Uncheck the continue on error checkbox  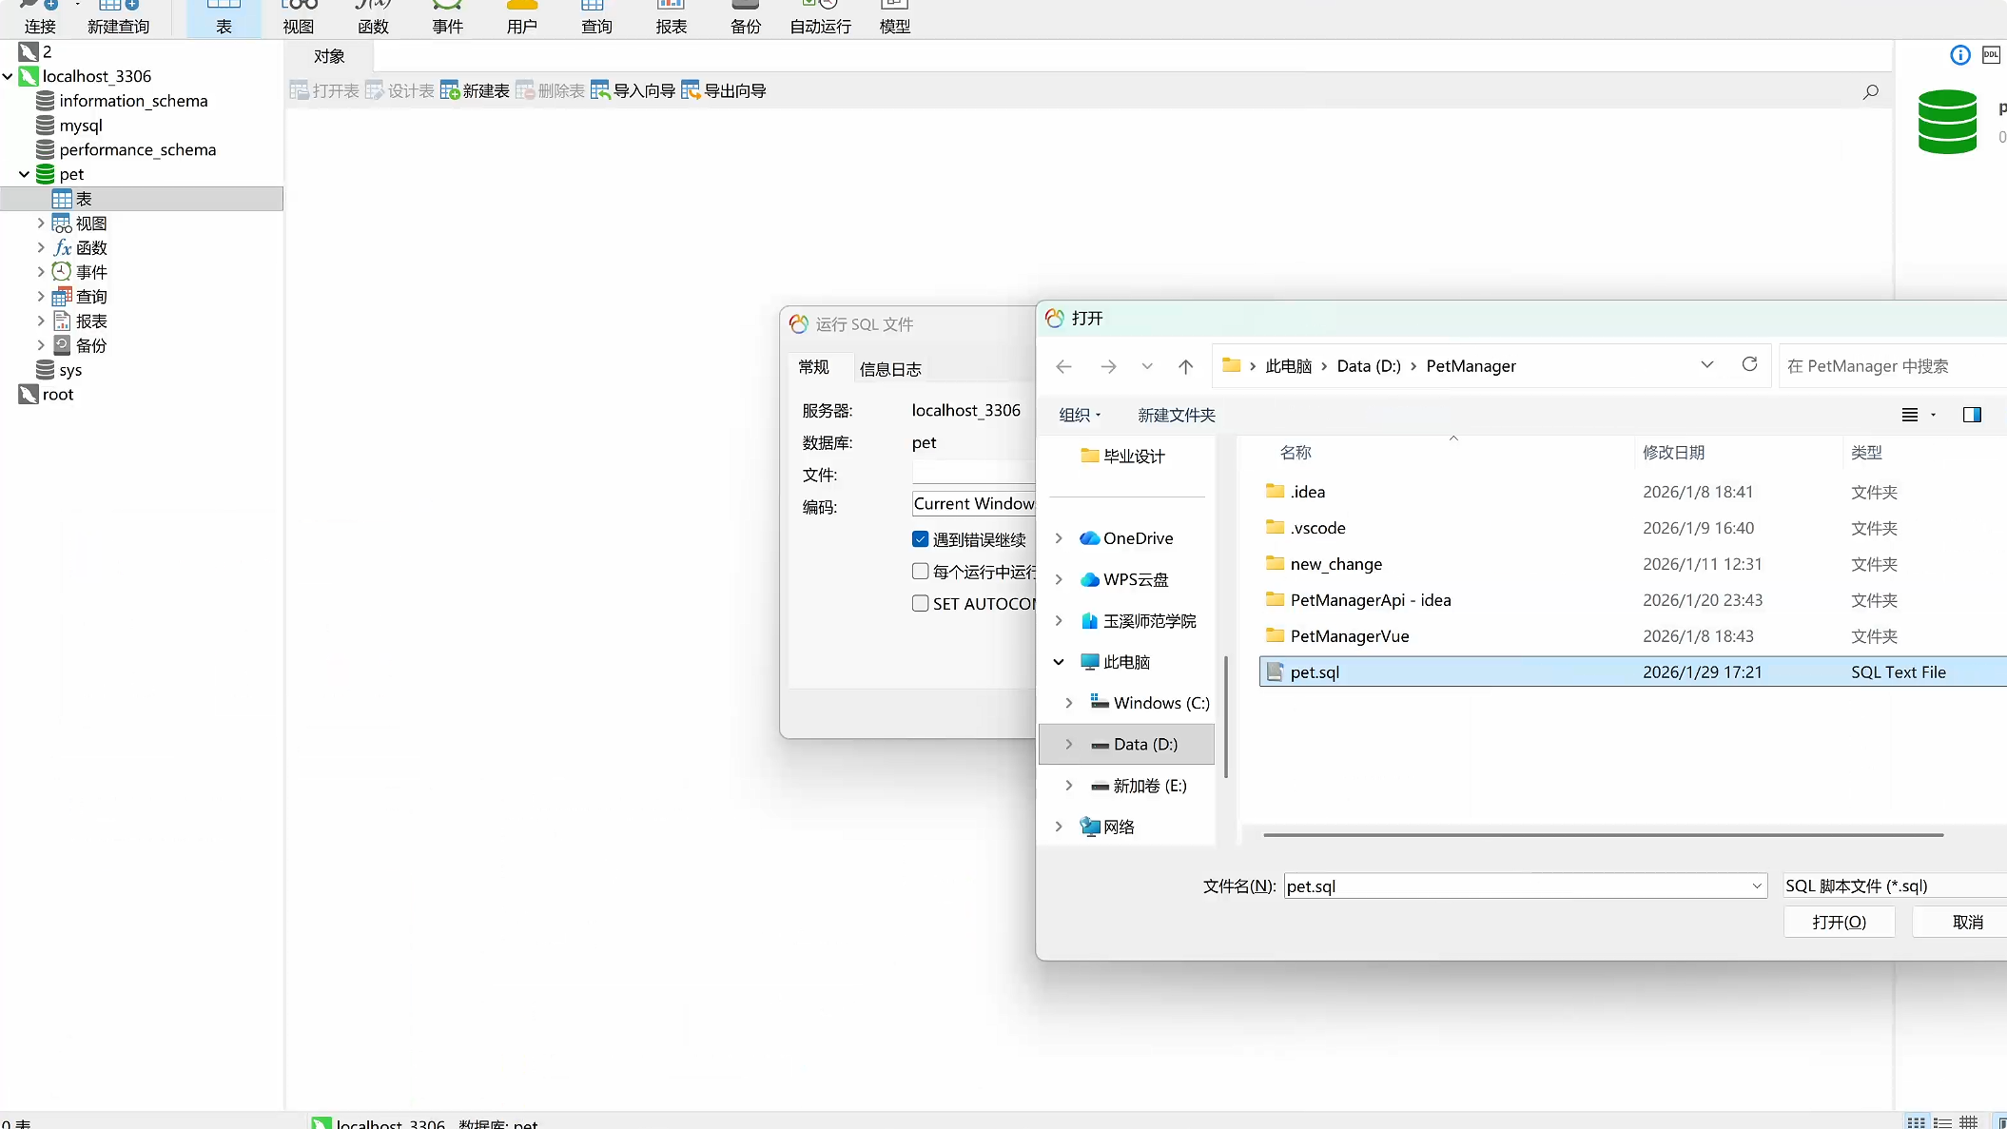click(920, 539)
